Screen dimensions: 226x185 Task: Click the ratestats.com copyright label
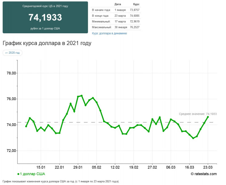204,174
